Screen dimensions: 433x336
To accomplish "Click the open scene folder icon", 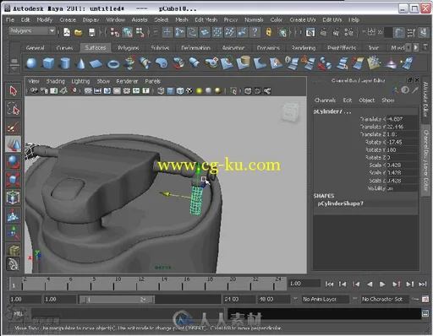I will point(79,32).
